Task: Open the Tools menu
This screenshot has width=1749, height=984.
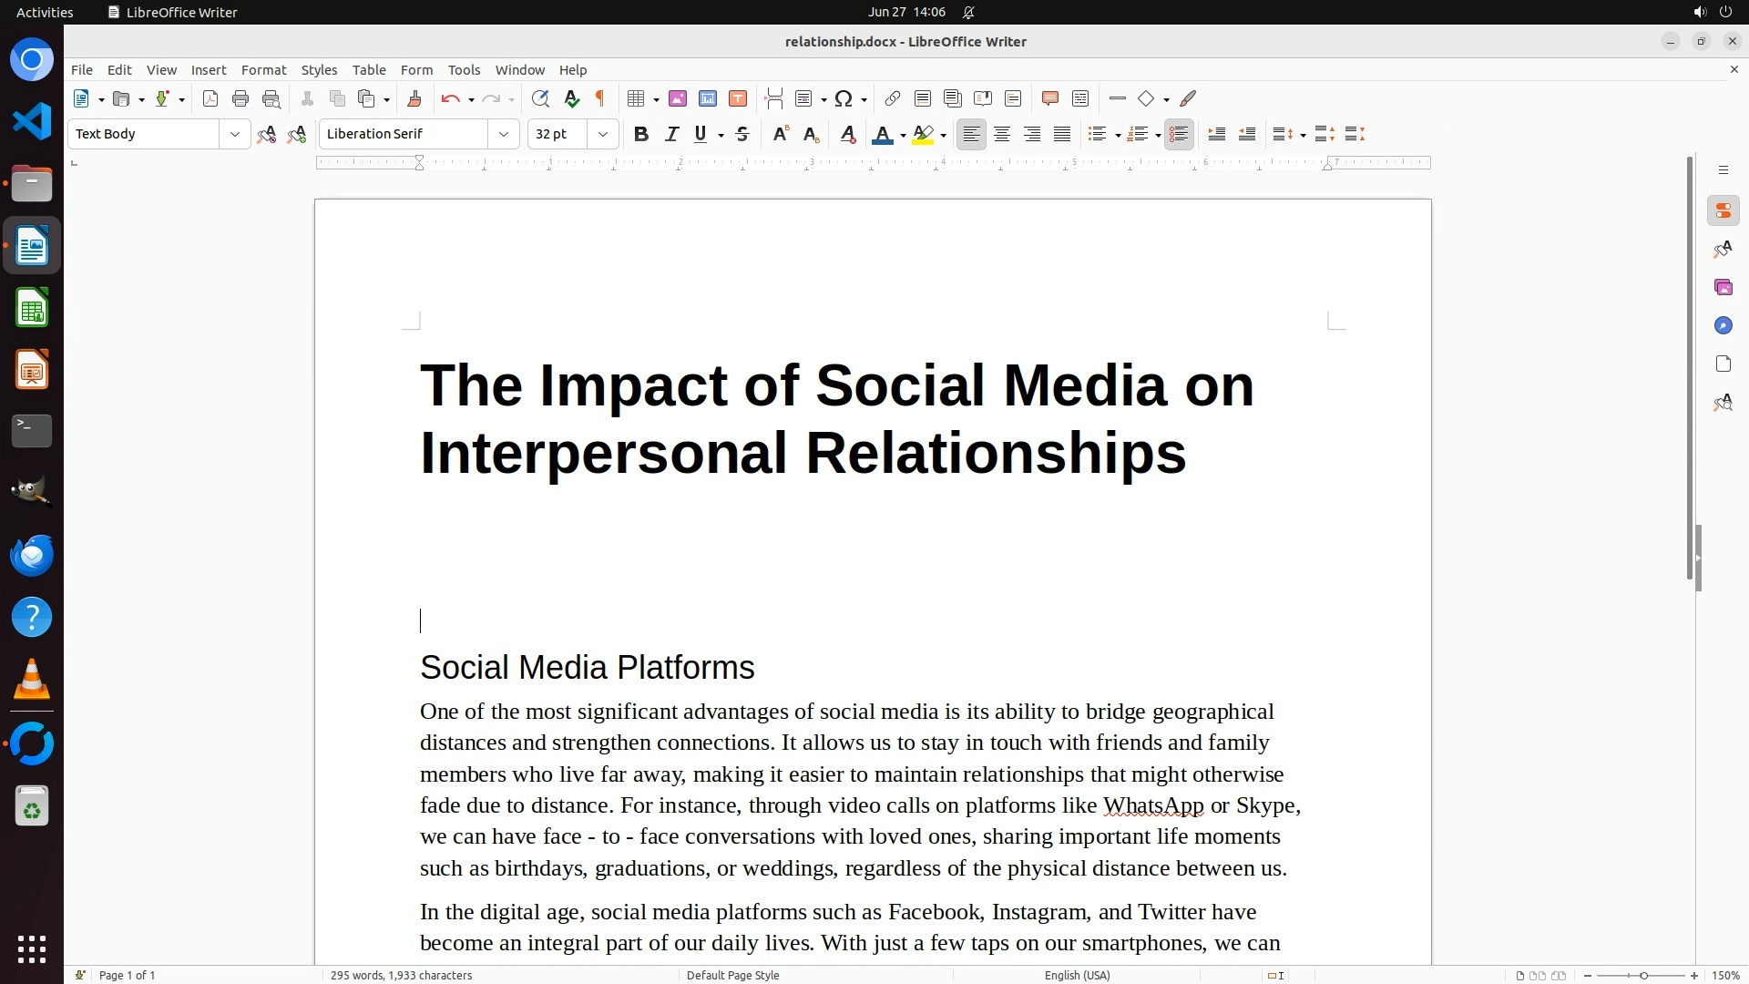Action: click(x=464, y=70)
